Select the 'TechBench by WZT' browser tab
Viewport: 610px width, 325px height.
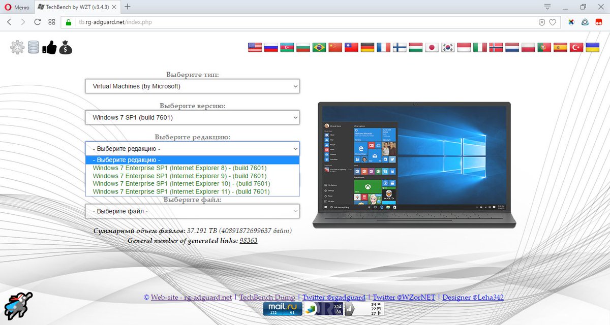[77, 7]
